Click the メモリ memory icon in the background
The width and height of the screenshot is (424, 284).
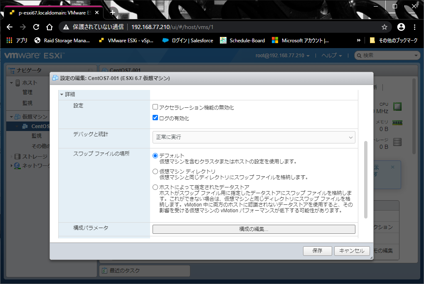click(x=397, y=123)
